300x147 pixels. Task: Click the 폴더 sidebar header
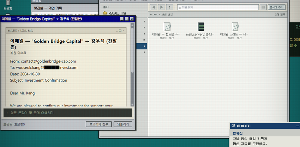[106, 7]
